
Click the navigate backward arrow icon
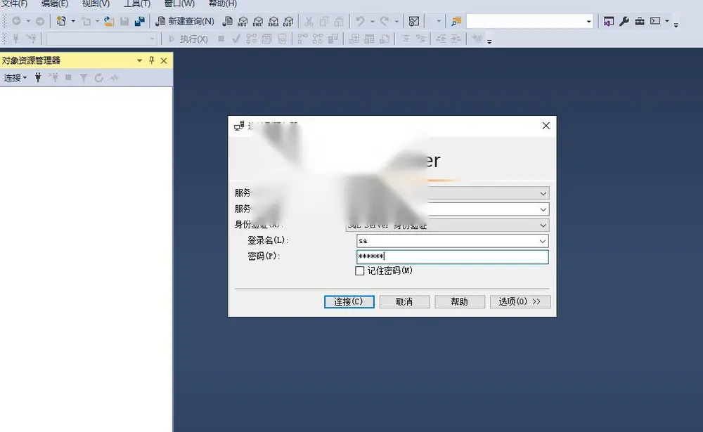[x=17, y=21]
